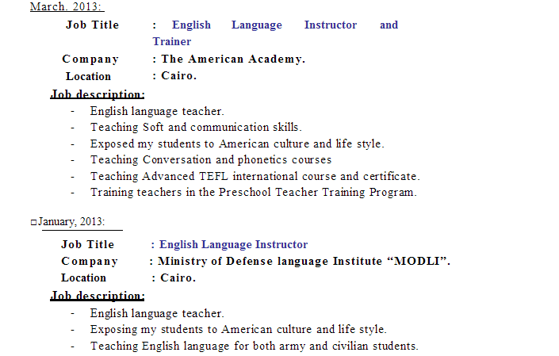Click "Teaching English language for both army" line

(x=254, y=346)
